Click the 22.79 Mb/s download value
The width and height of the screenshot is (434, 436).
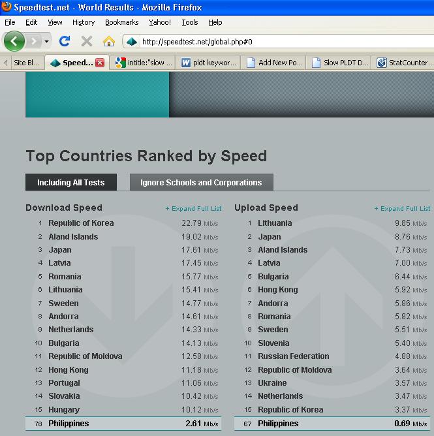[200, 223]
